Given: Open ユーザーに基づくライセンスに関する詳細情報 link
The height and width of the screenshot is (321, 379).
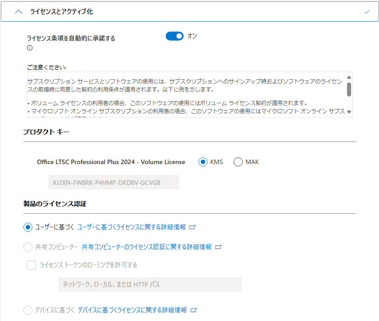Looking at the screenshot, I should 131,227.
